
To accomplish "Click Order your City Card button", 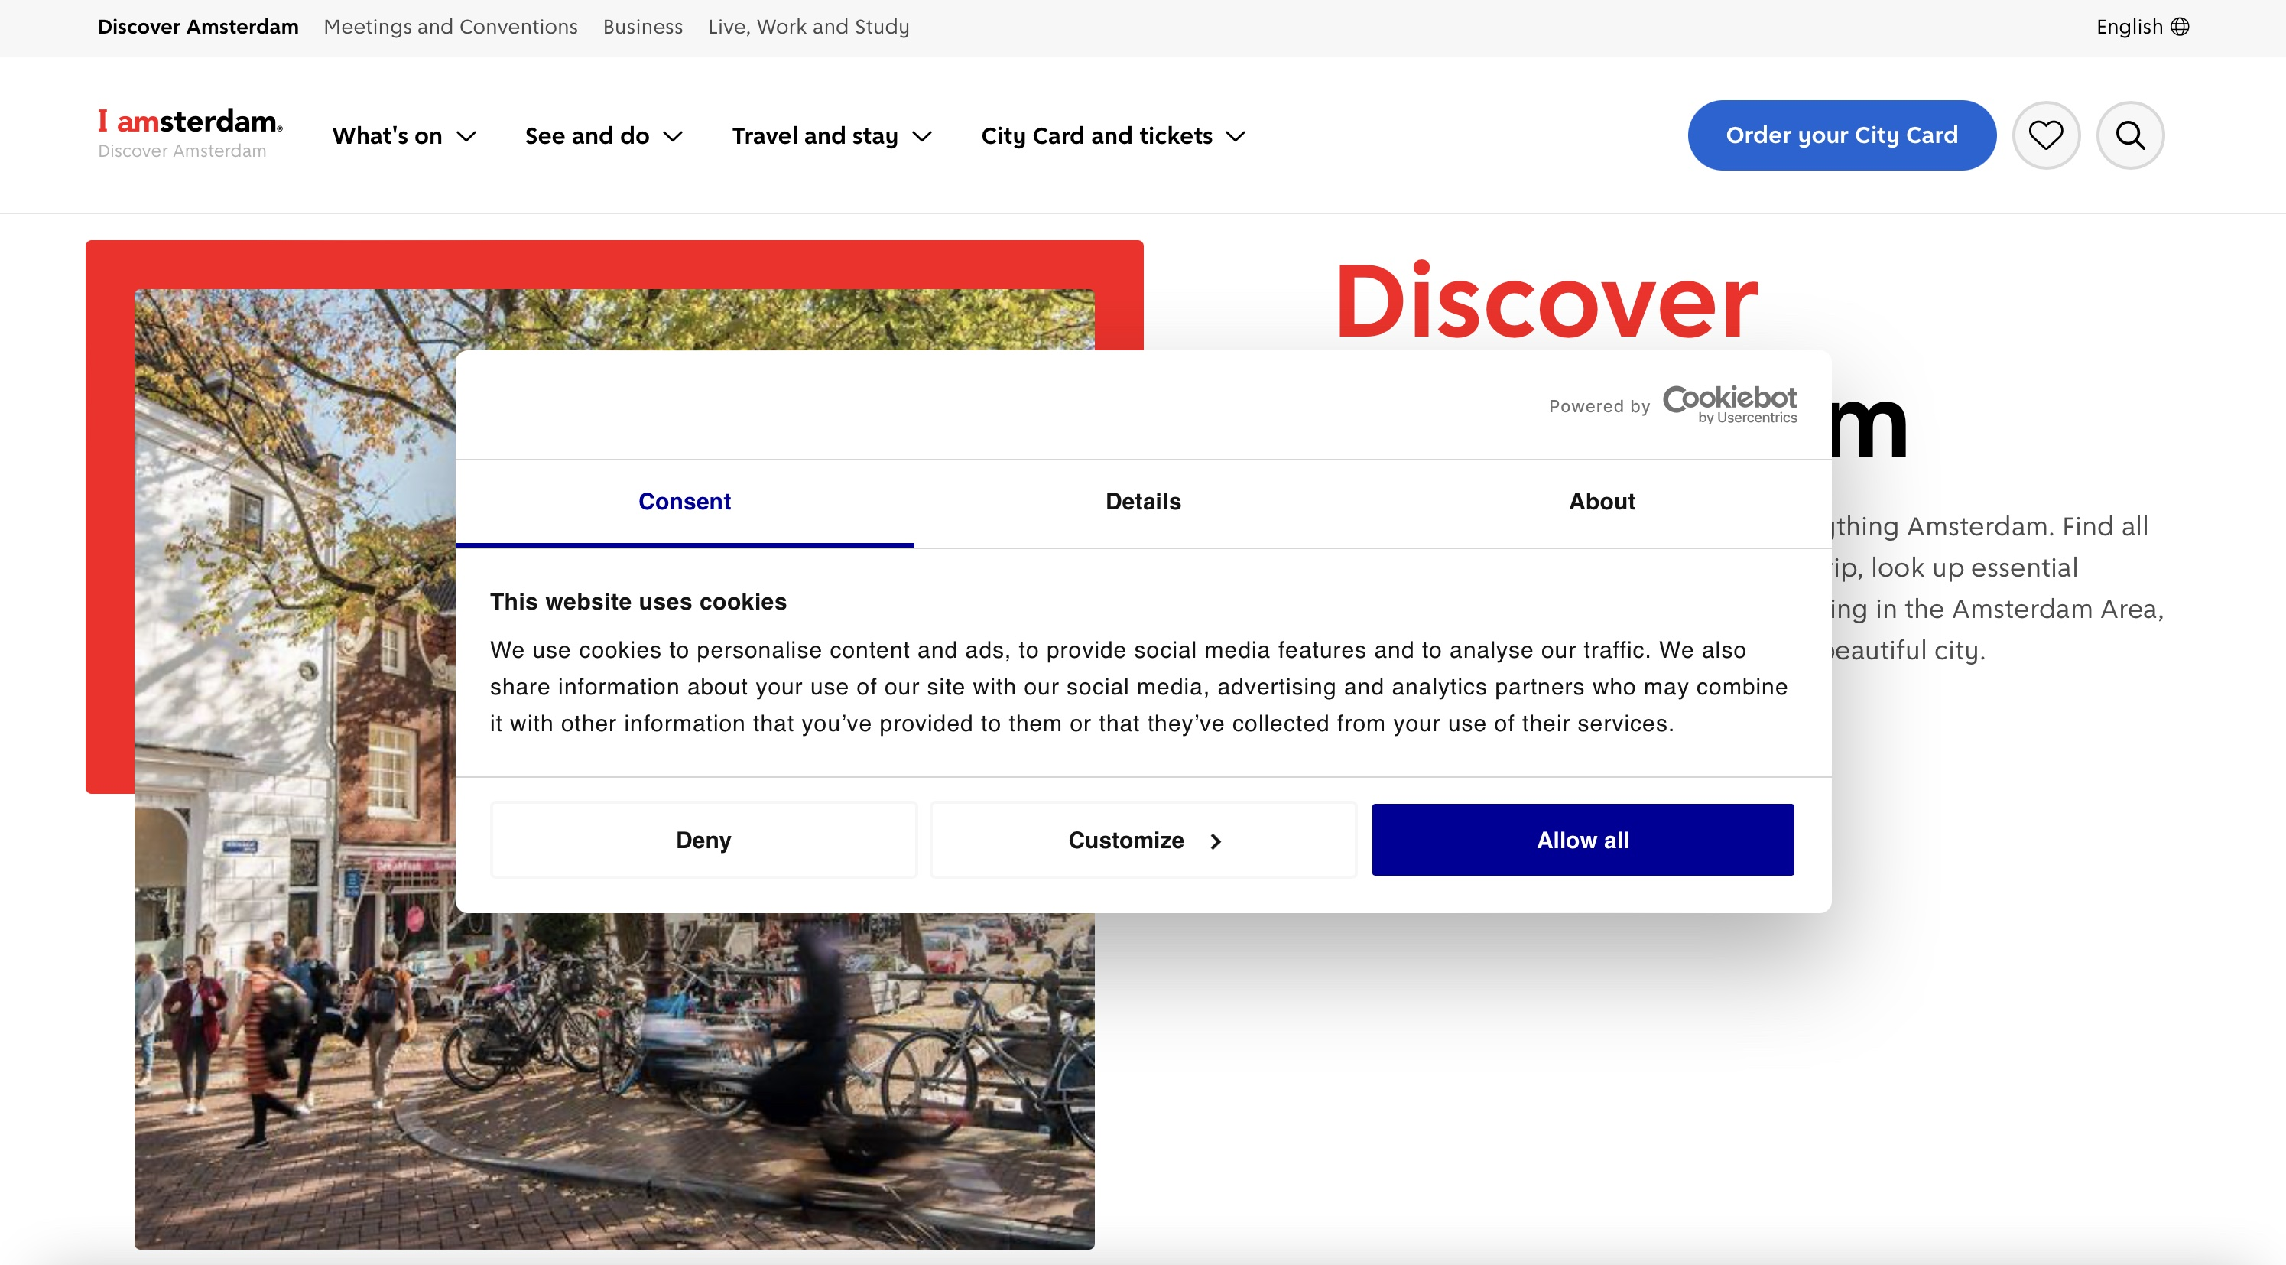I will [x=1841, y=135].
